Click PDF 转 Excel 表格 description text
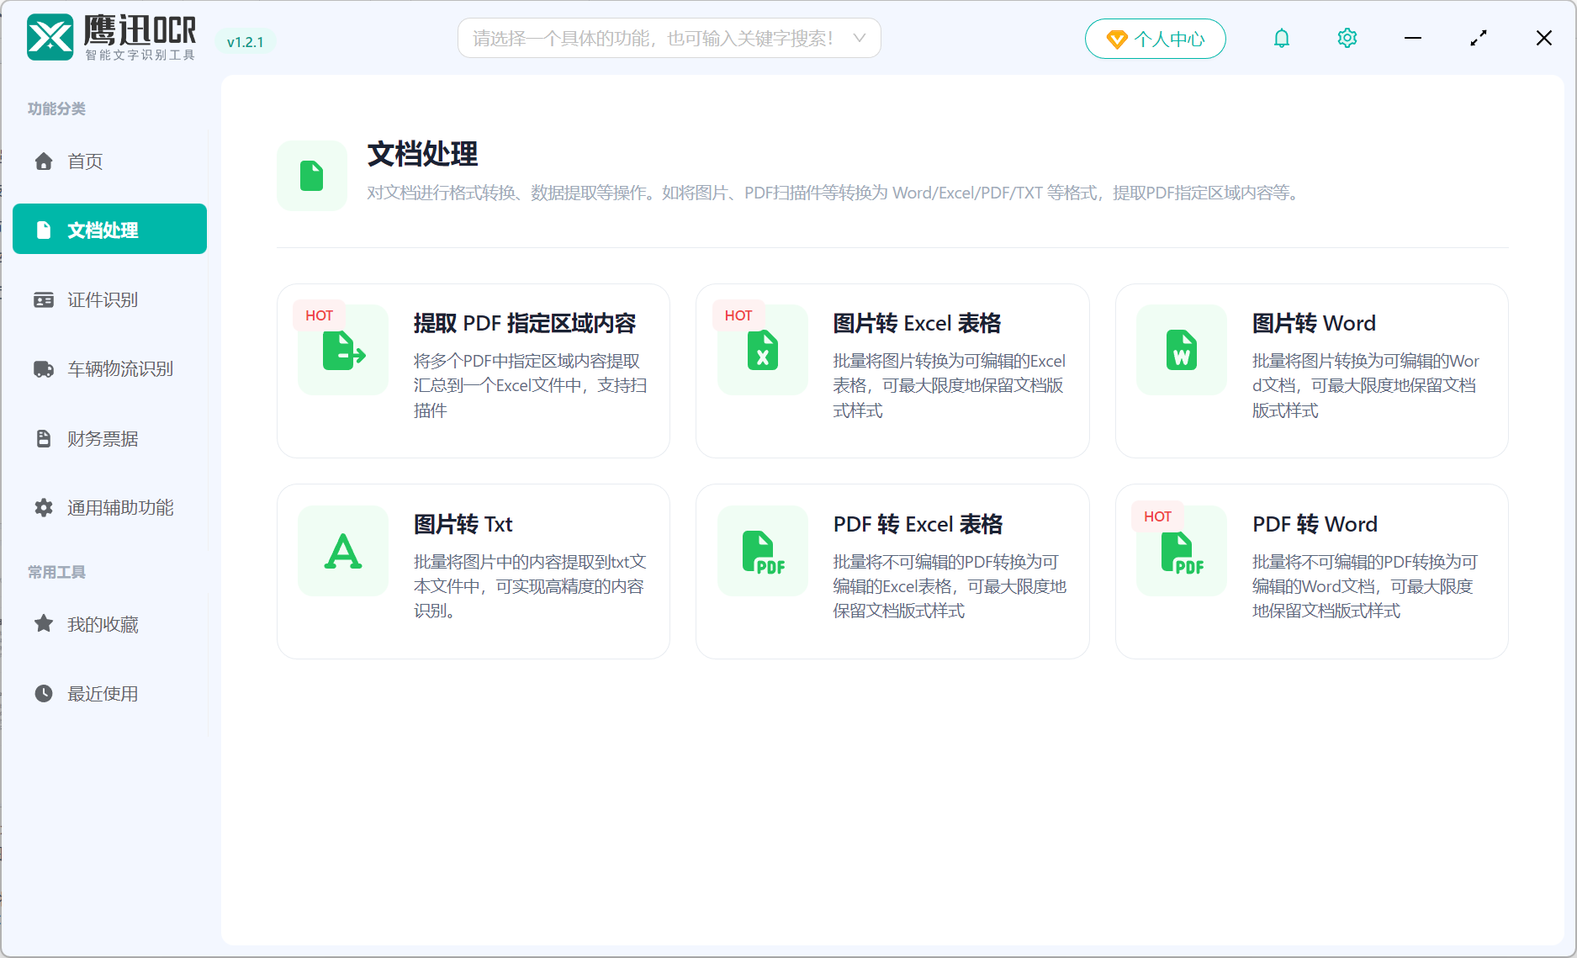1577x958 pixels. [950, 586]
